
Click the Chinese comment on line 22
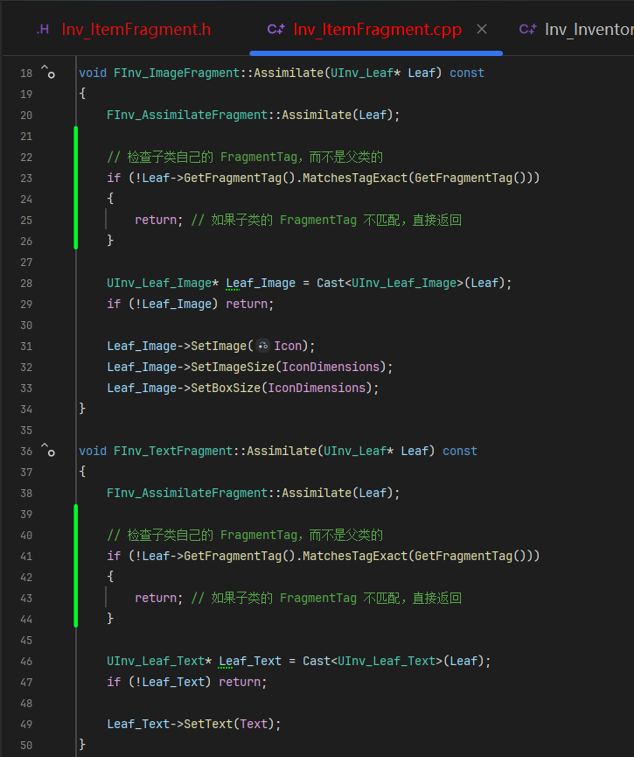click(245, 157)
